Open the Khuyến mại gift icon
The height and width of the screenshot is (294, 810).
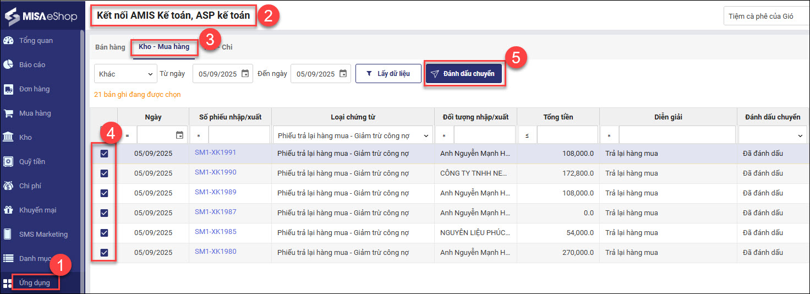tap(8, 210)
